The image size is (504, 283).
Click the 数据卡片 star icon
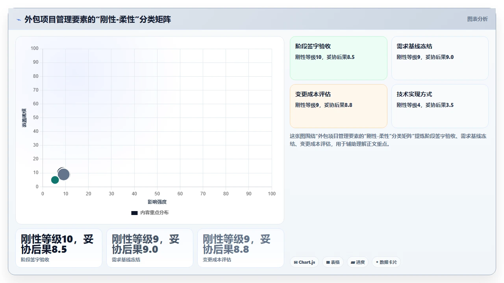pos(377,262)
